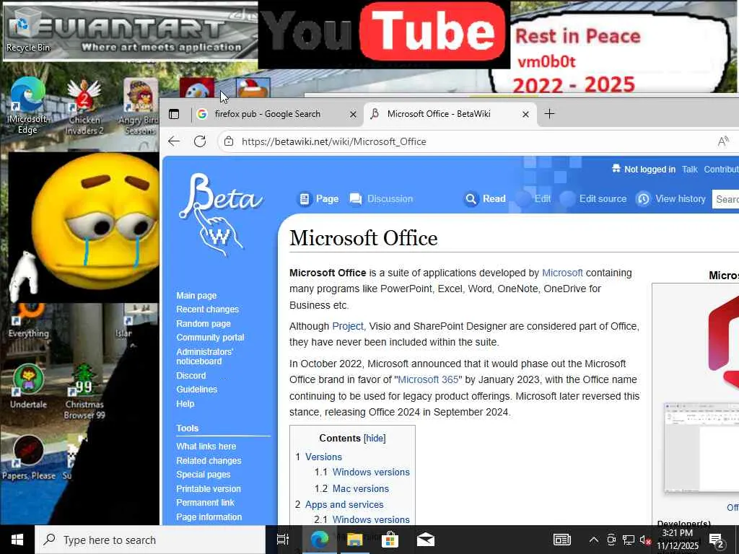Follow the Microsoft 365 article link
The width and height of the screenshot is (739, 554).
(x=428, y=379)
